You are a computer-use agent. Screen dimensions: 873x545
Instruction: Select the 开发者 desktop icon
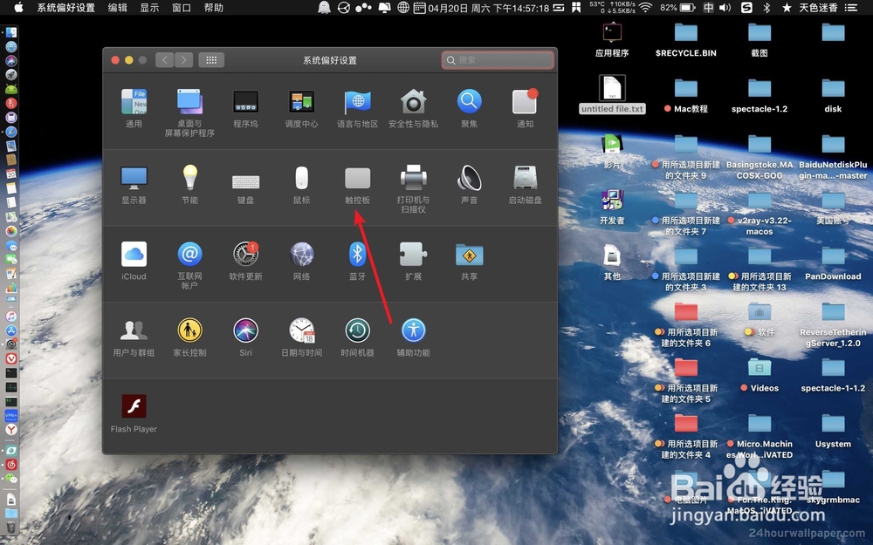pyautogui.click(x=612, y=208)
